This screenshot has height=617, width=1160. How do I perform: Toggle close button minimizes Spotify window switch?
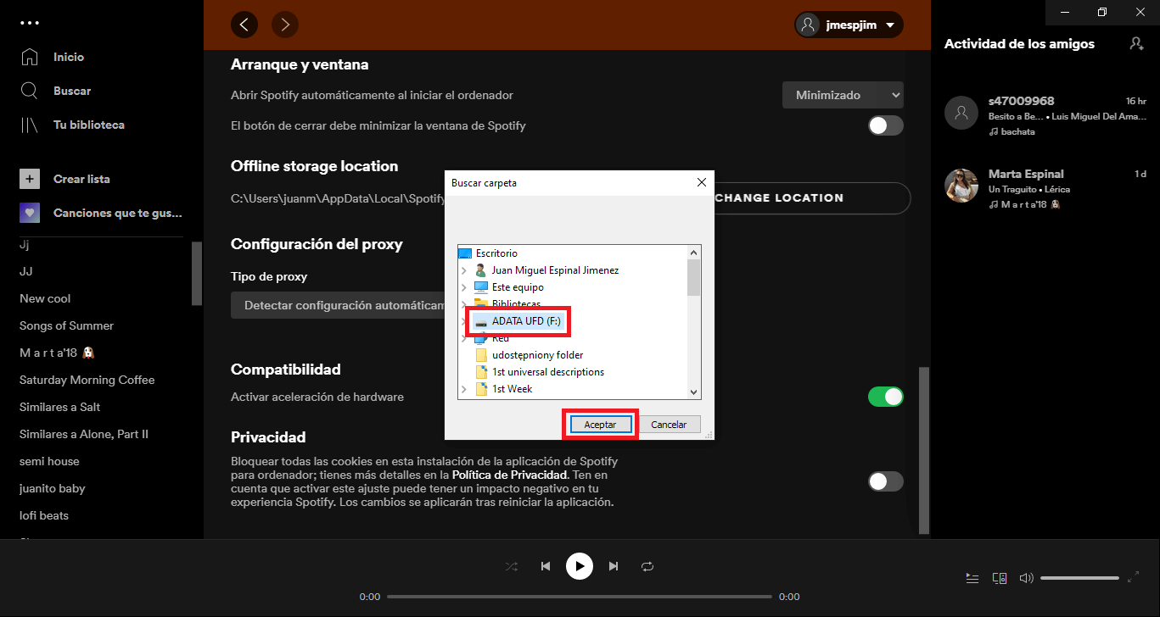point(886,125)
